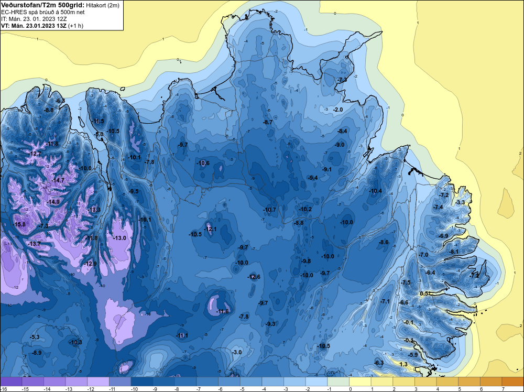Screen dimensions: 524x392
Task: Pick the legend swatch between -1 and 0
Action: [338, 382]
